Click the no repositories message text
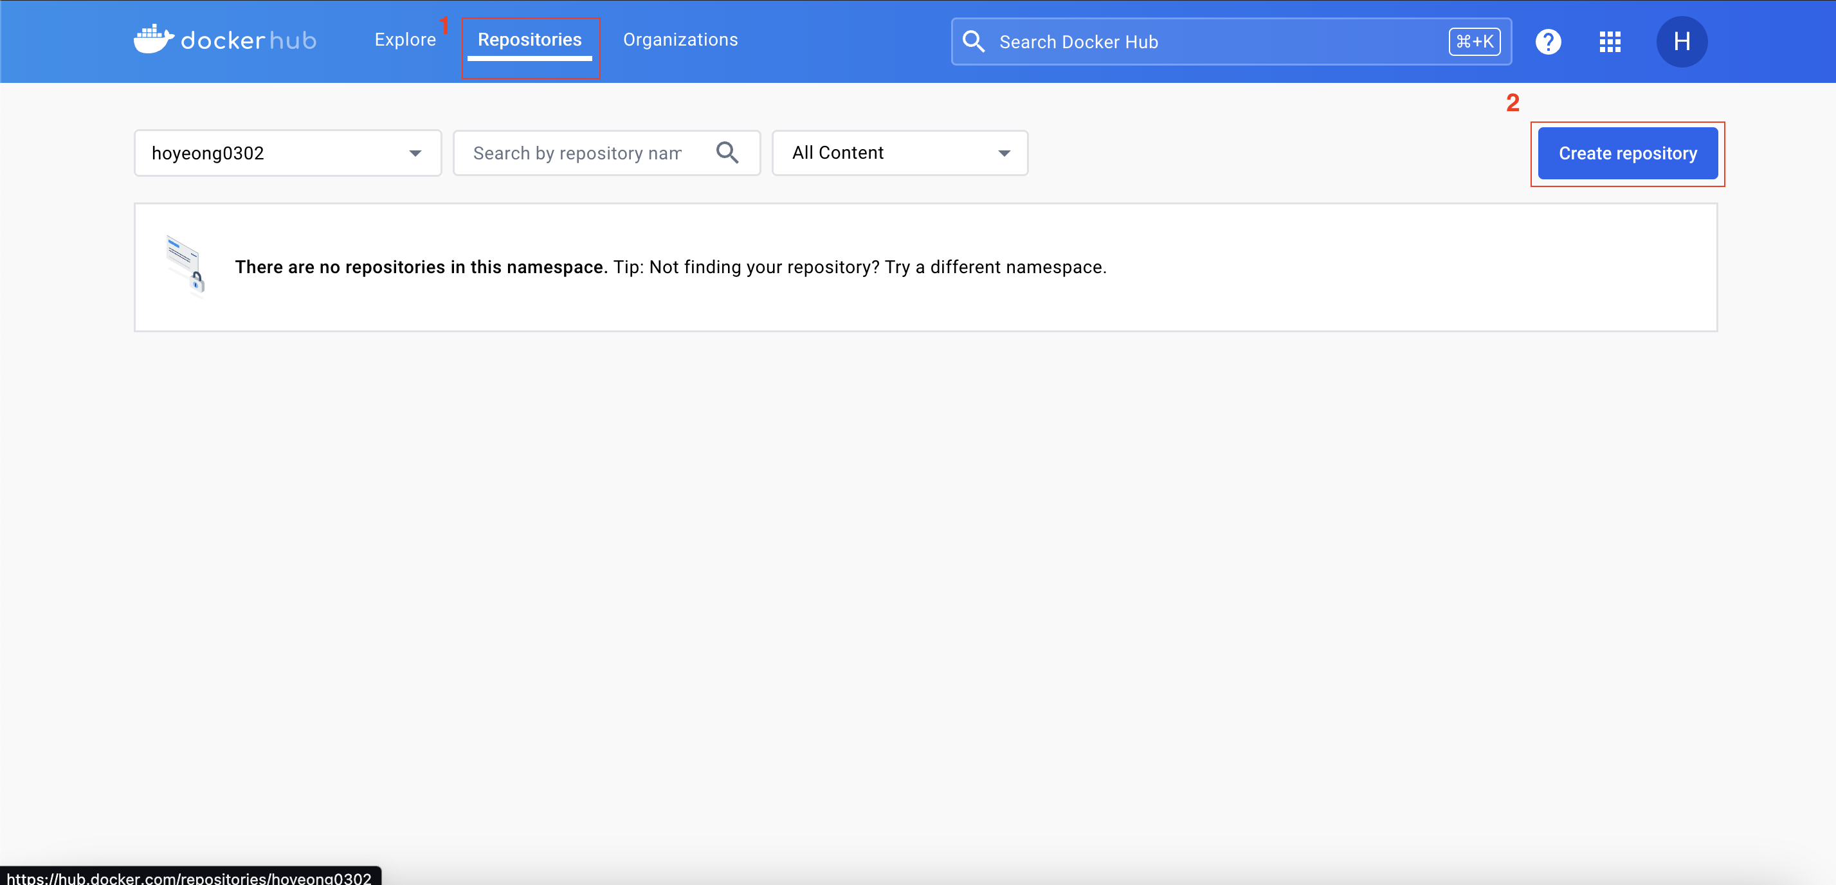The height and width of the screenshot is (885, 1836). pos(670,267)
